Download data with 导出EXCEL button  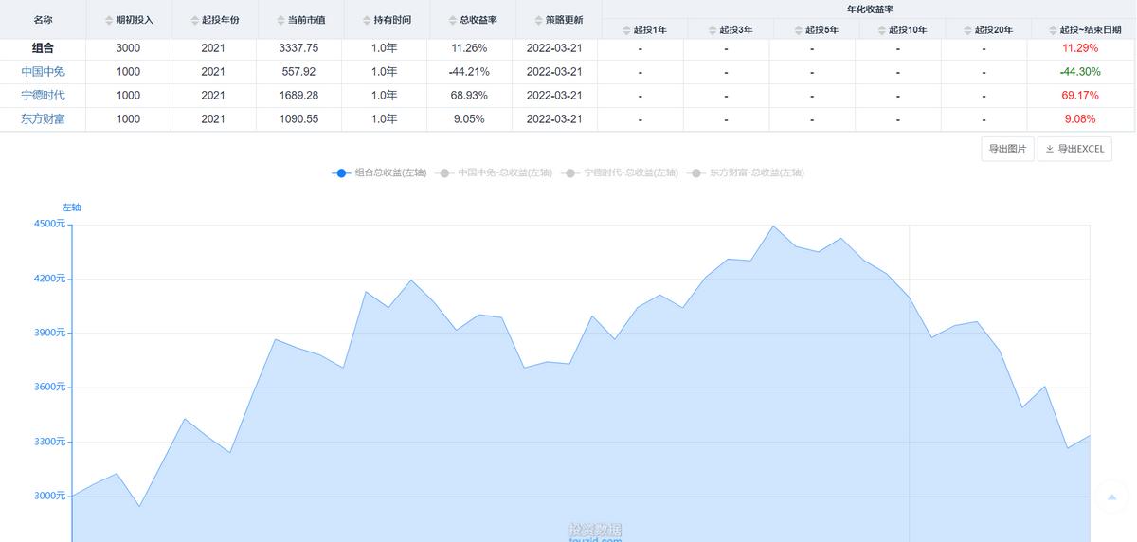click(1074, 149)
